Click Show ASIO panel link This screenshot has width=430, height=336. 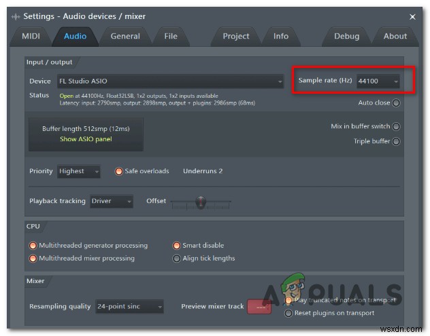coord(86,139)
